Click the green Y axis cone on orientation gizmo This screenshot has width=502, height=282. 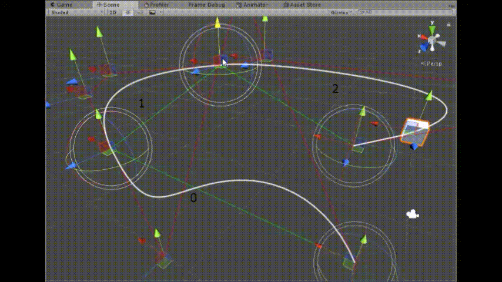[x=432, y=30]
